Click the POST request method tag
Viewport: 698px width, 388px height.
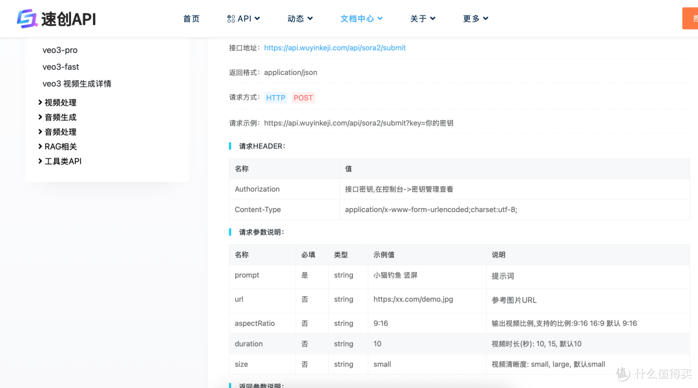pos(303,98)
